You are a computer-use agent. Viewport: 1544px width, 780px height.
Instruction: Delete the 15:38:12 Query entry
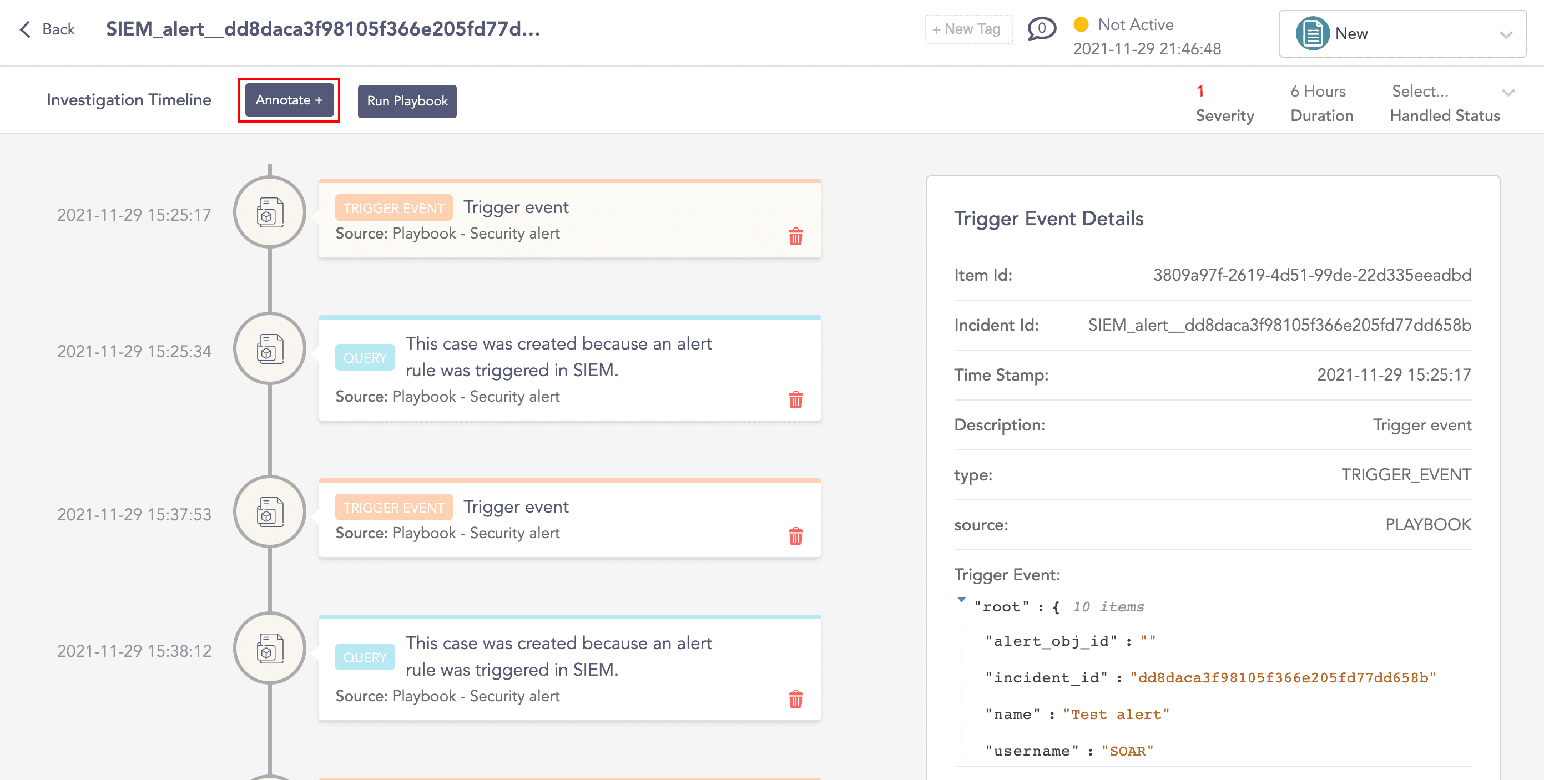coord(795,699)
